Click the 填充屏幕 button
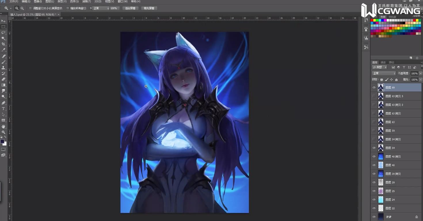 tap(149, 8)
